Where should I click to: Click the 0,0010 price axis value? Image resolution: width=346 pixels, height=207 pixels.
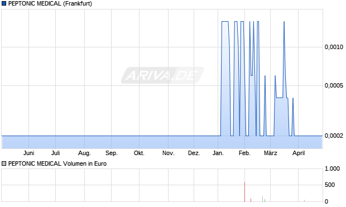pos(334,47)
